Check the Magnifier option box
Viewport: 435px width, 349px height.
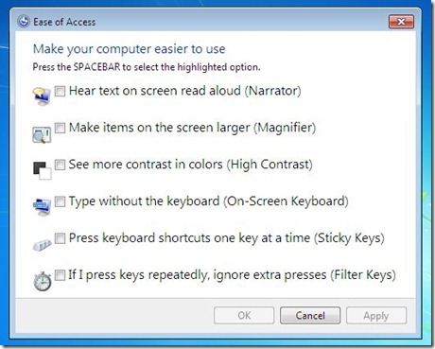(60, 128)
